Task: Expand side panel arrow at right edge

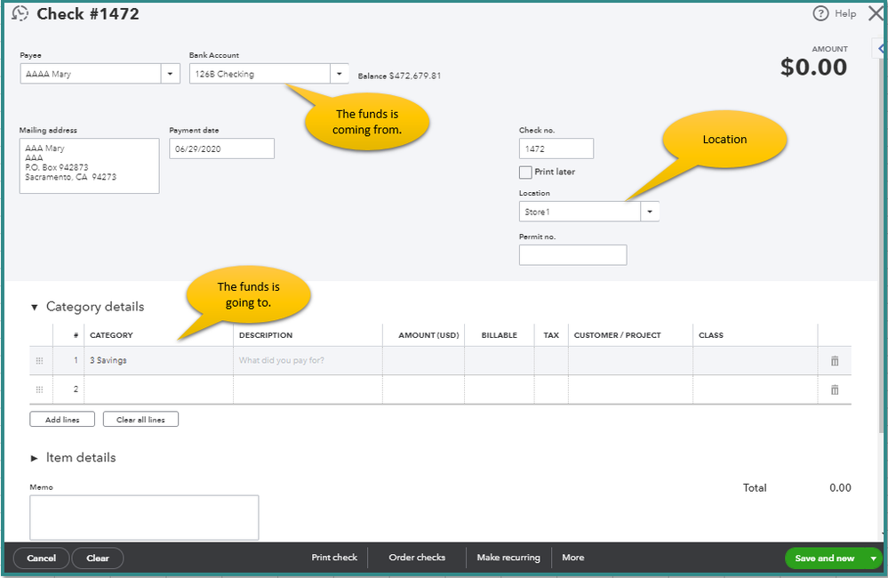Action: (881, 49)
